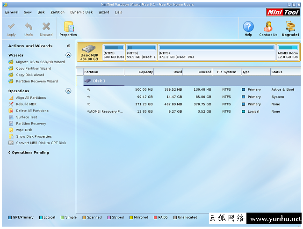Select the AOMEI Recovery 12.8 GB partition block
The height and width of the screenshot is (229, 303).
point(288,52)
